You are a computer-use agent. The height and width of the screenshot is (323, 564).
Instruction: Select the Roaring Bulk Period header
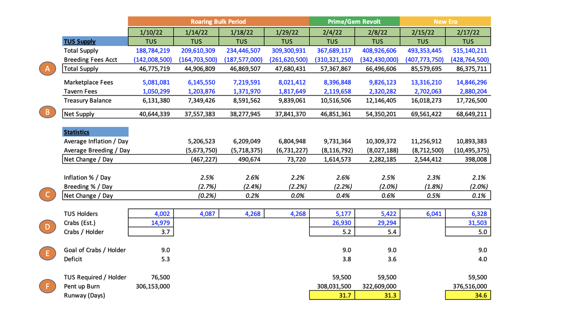pos(218,22)
